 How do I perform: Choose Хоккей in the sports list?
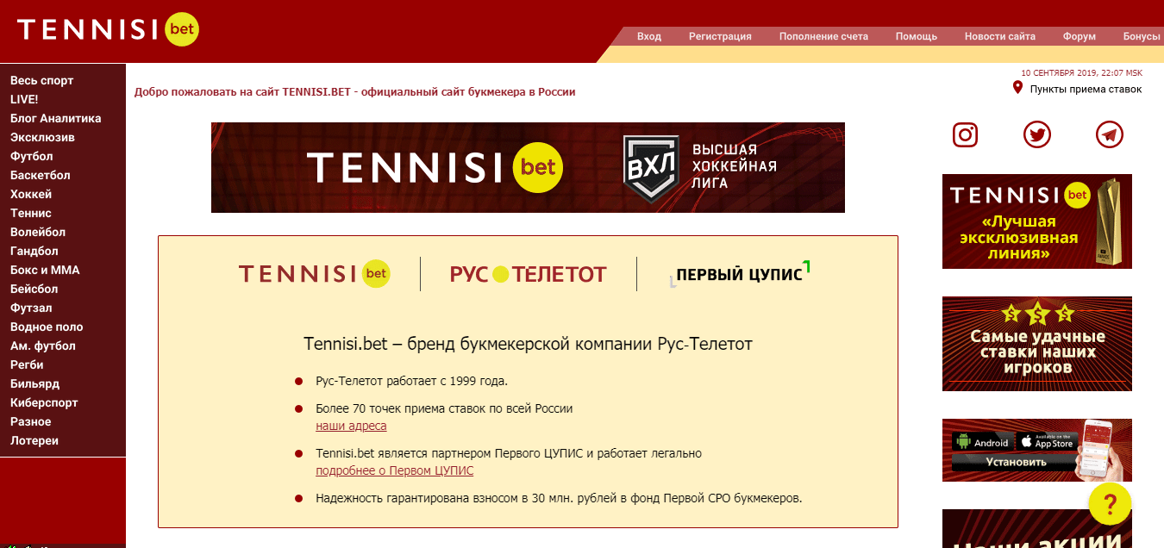click(31, 194)
